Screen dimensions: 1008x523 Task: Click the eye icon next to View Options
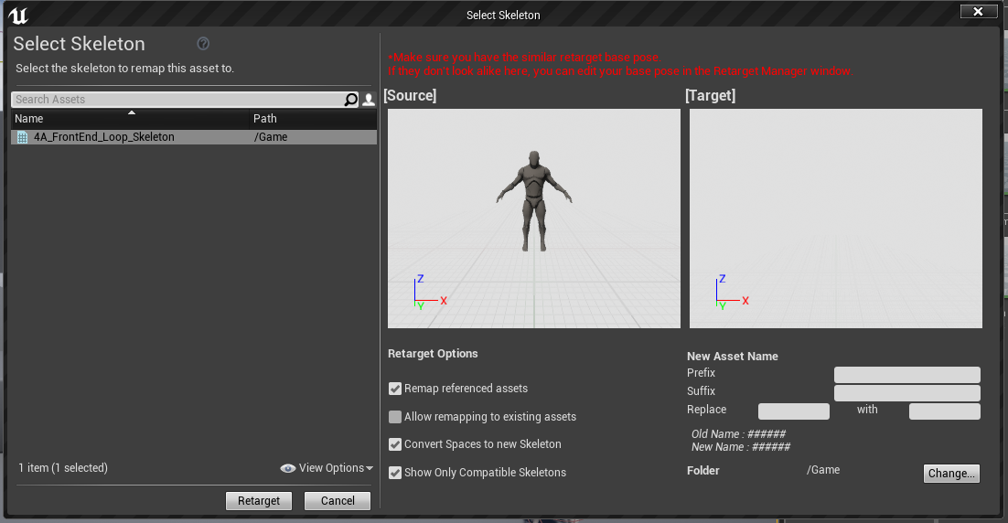pos(288,468)
